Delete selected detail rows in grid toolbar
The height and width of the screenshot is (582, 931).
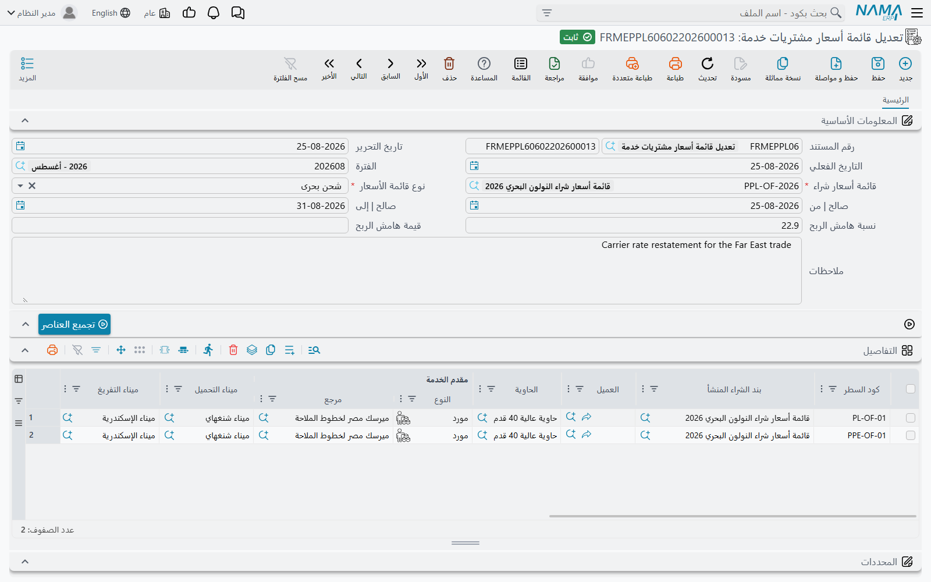tap(233, 350)
